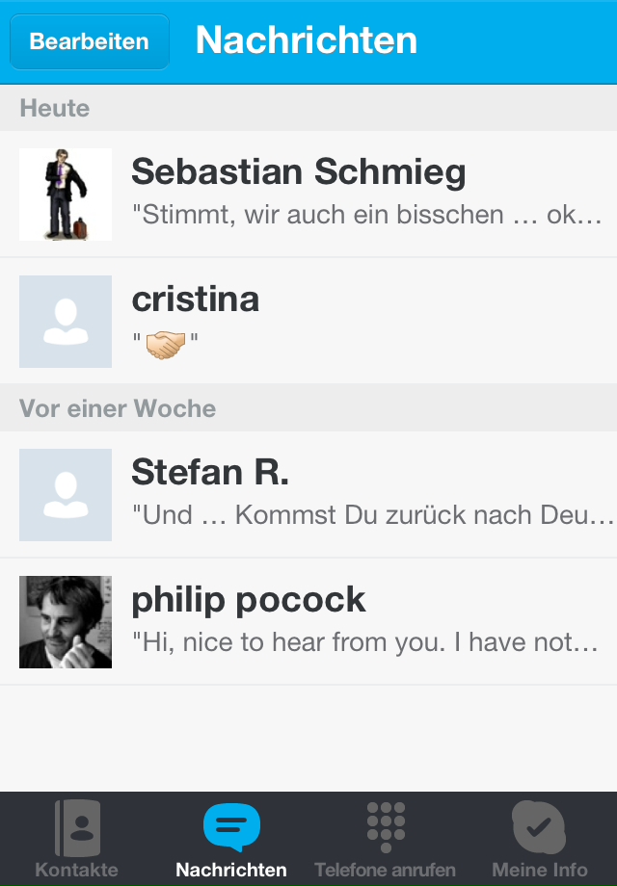This screenshot has width=617, height=886.
Task: Open the conversation named Sebastian Schmieg
Action: tap(299, 173)
